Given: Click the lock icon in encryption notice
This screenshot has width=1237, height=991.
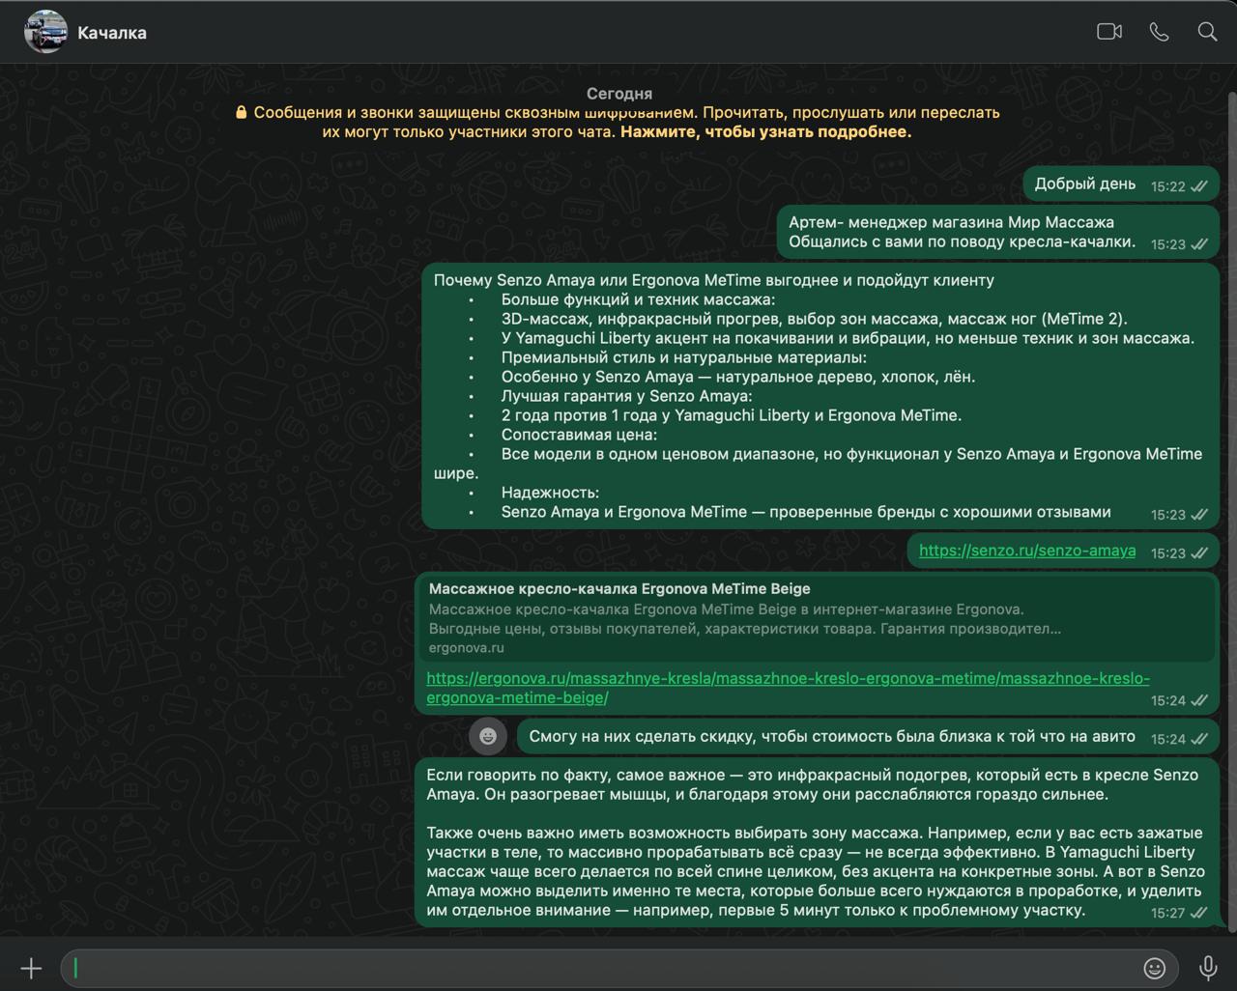Looking at the screenshot, I should (242, 112).
